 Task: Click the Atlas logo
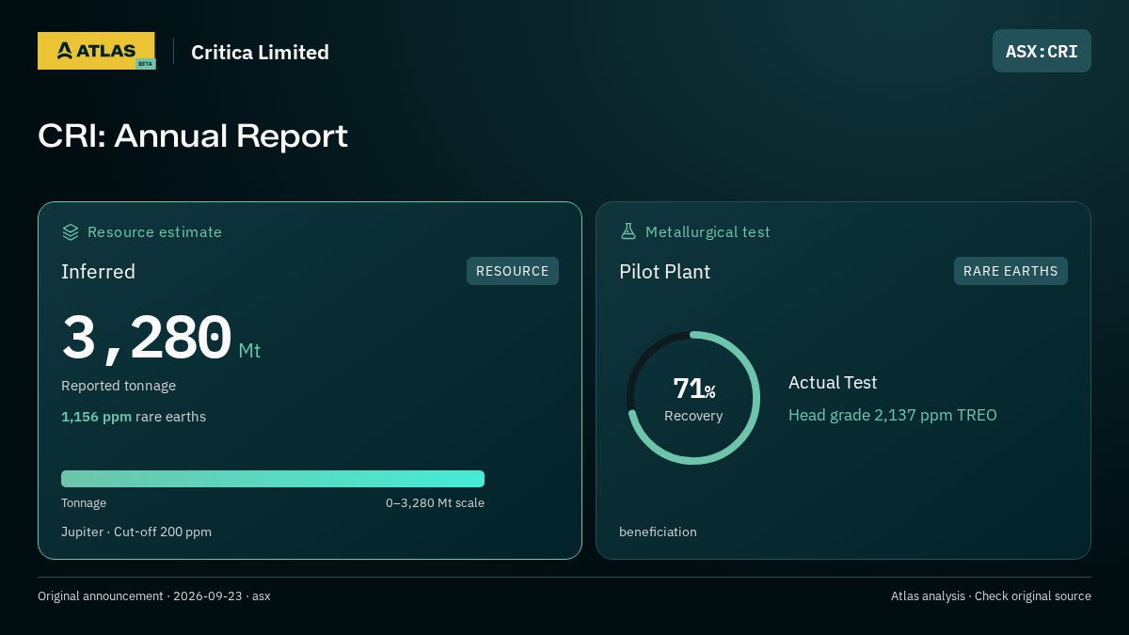96,51
